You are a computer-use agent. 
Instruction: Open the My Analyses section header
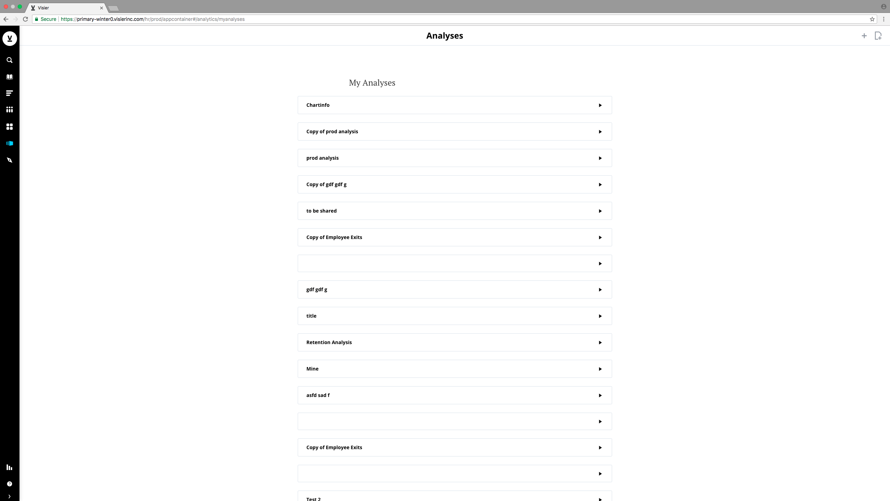(x=372, y=82)
